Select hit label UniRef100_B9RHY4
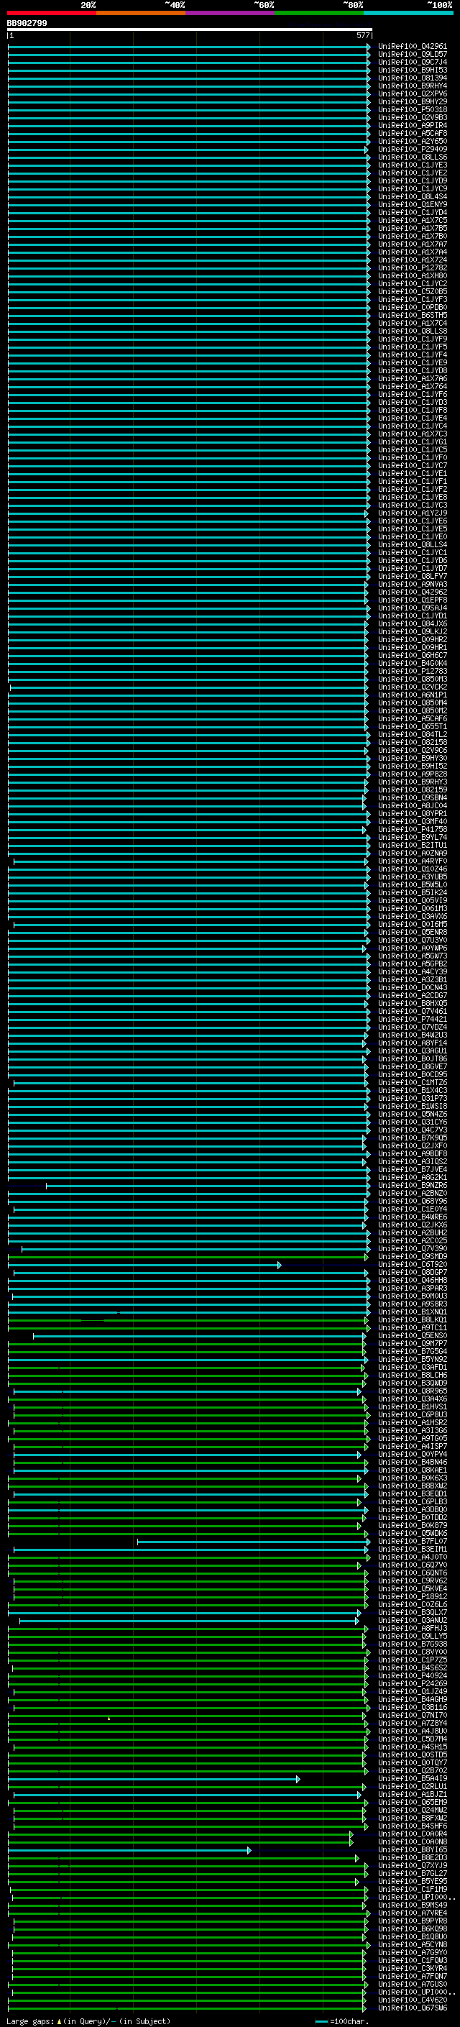The width and height of the screenshot is (460, 2027). point(412,86)
